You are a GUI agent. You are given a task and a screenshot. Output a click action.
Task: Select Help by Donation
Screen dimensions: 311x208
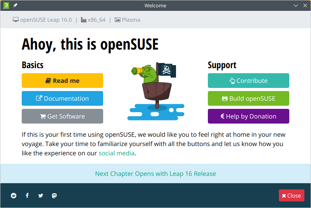(x=248, y=116)
